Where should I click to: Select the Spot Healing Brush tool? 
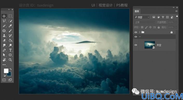click(x=4, y=31)
